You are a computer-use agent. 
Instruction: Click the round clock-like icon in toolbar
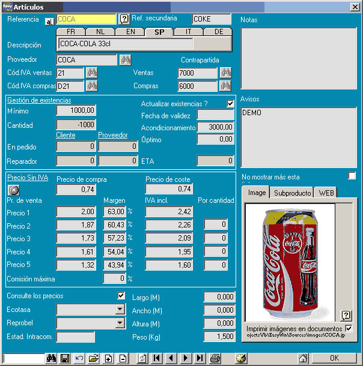(x=242, y=358)
